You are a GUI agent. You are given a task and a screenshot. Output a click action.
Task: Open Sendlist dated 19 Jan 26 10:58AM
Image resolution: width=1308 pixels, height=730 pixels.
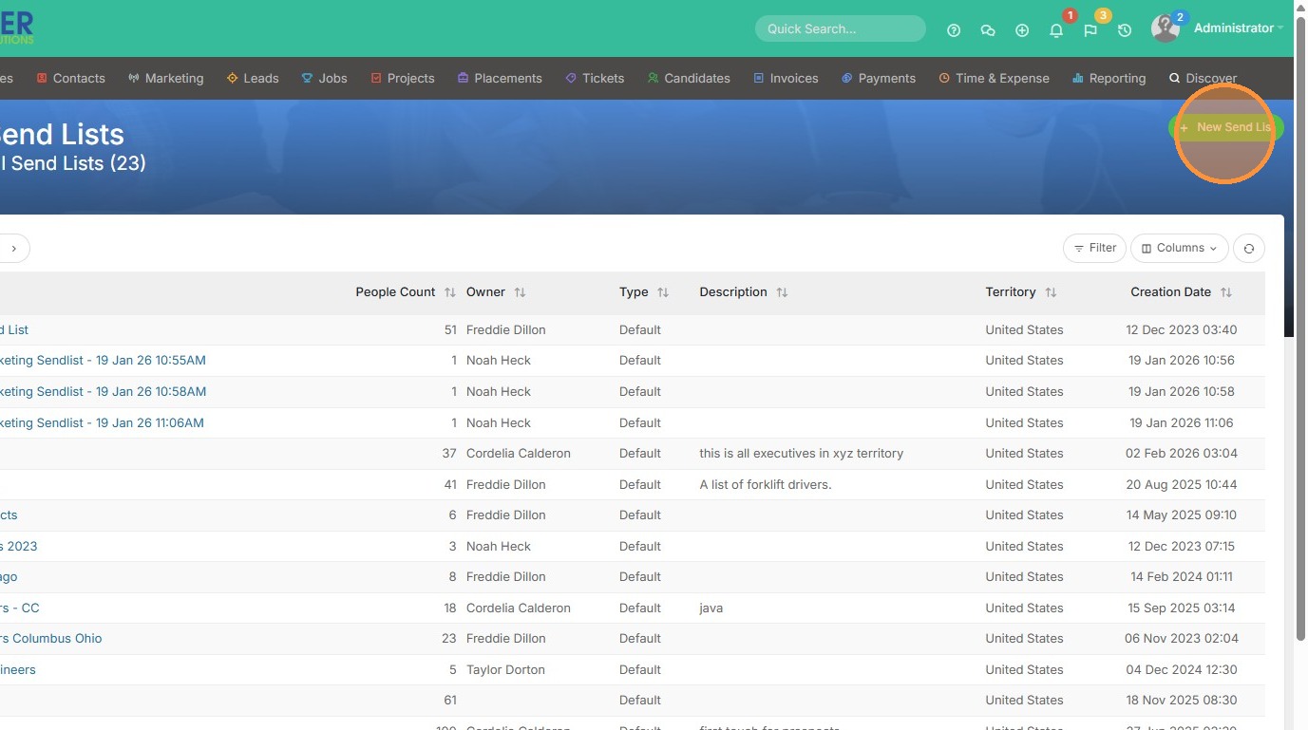pyautogui.click(x=103, y=392)
